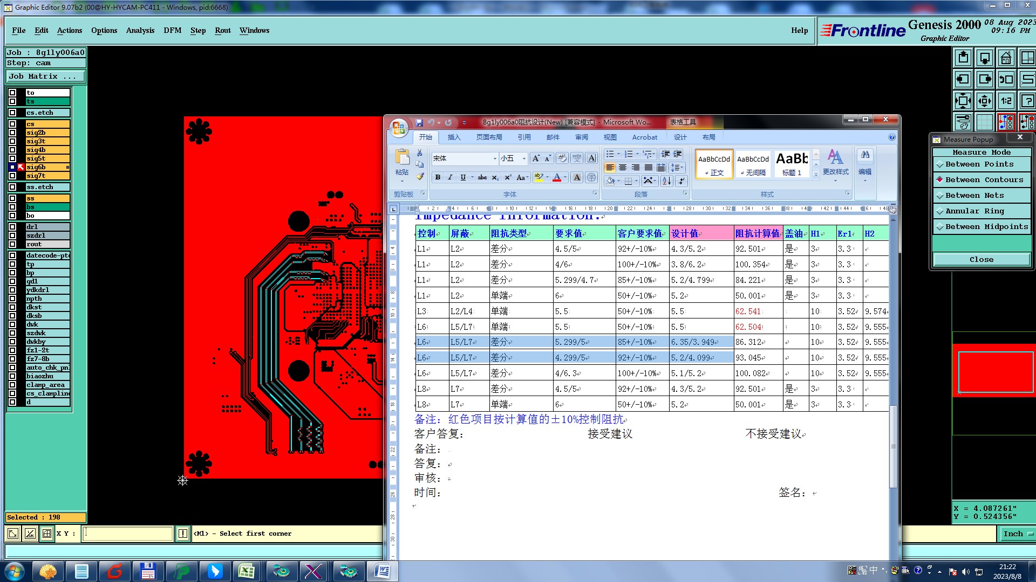
Task: Open the DFM menu
Action: tap(172, 31)
